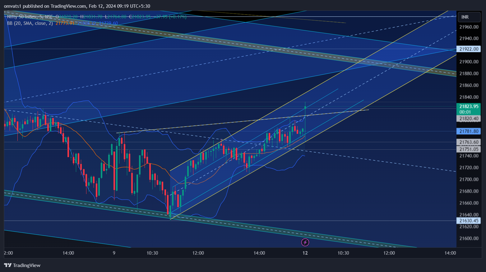This screenshot has height=272, width=486.
Task: Click the orange BB value 21773.91
Action: [x=65, y=23]
